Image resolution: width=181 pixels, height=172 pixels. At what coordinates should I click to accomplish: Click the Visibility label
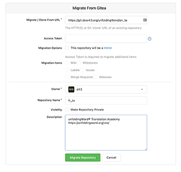(x=56, y=110)
